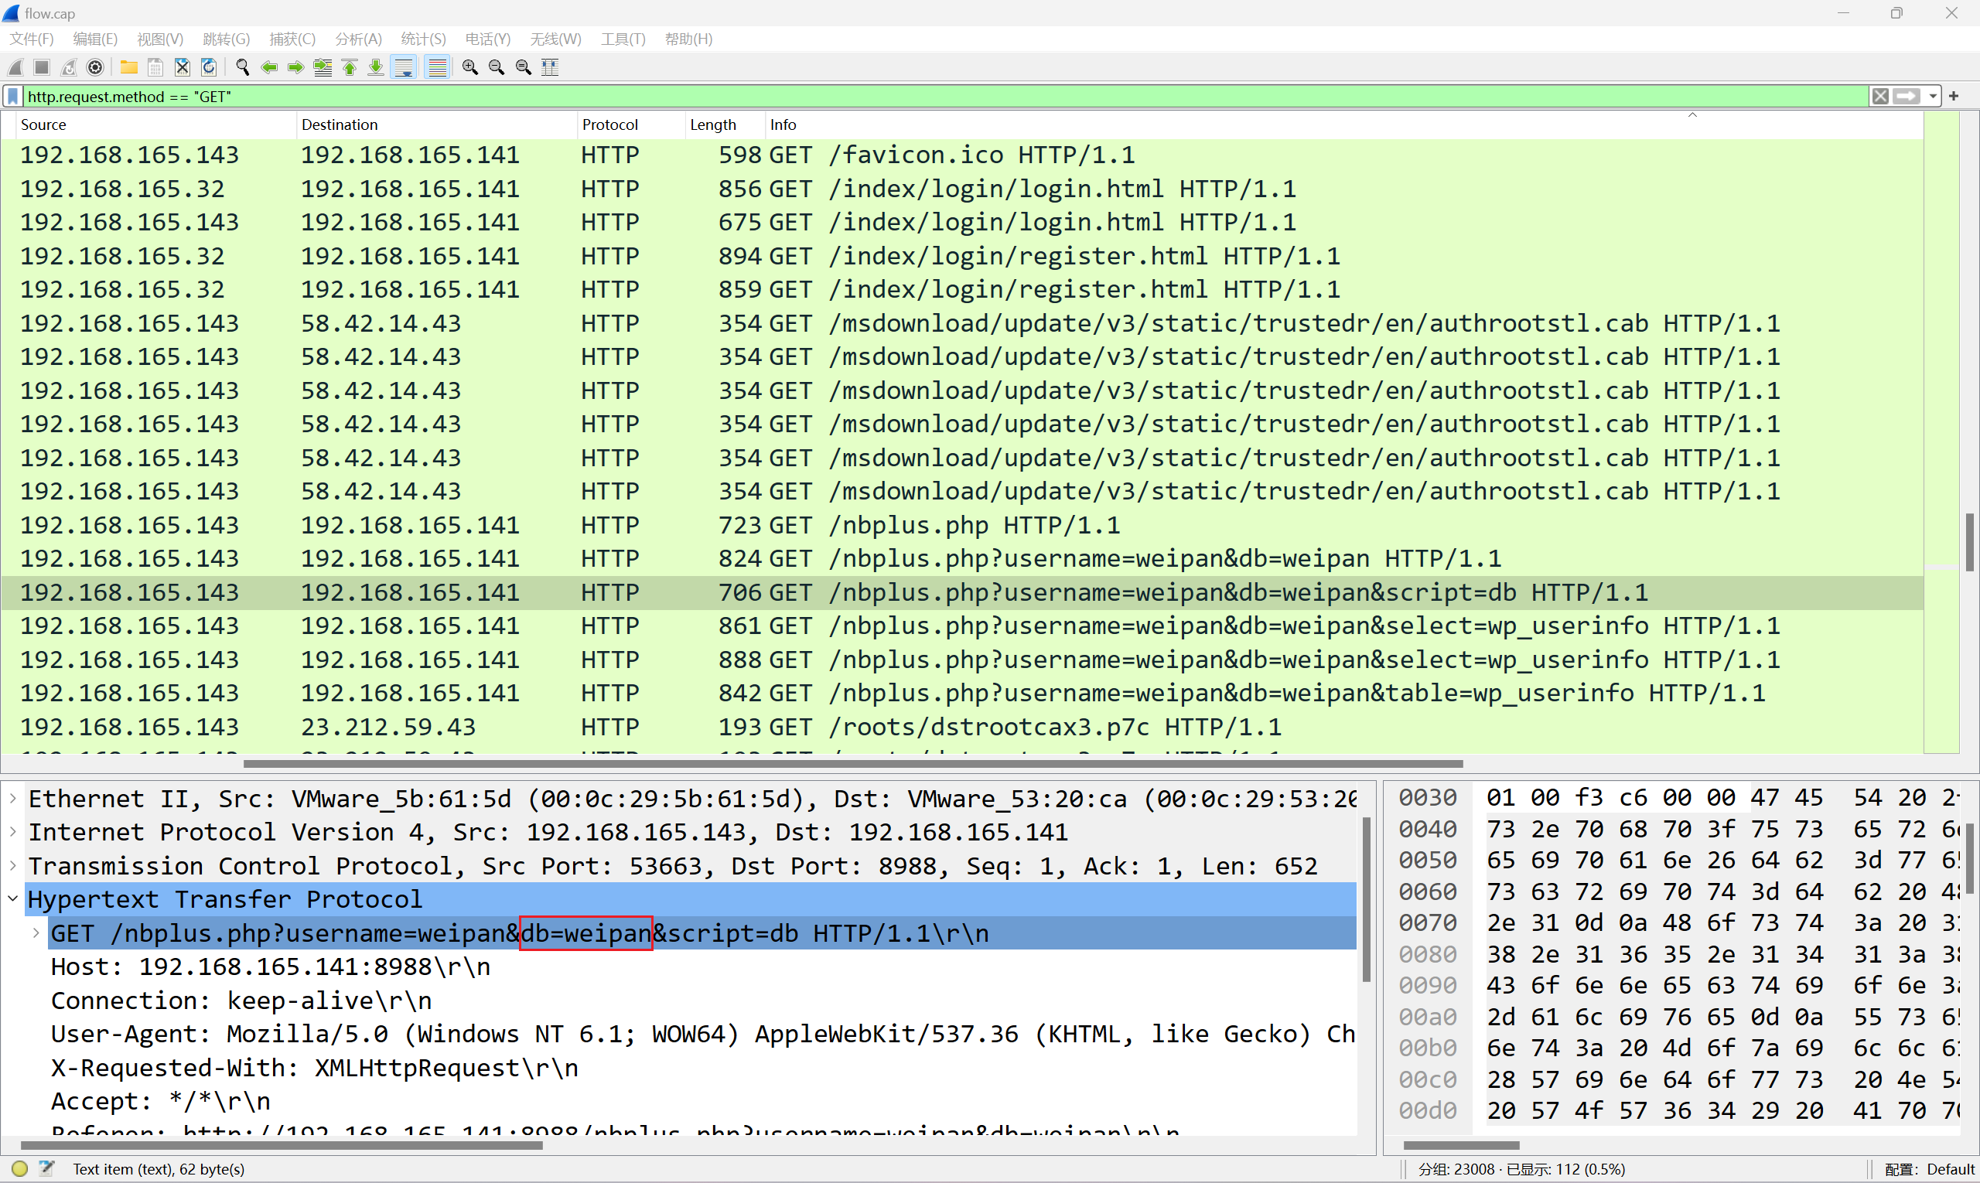1980x1183 pixels.
Task: Apply the display filter arrow button
Action: pyautogui.click(x=1907, y=97)
